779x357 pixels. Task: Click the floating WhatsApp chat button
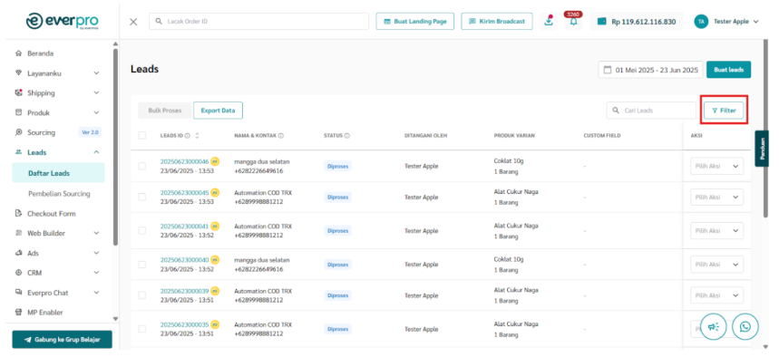(x=745, y=326)
